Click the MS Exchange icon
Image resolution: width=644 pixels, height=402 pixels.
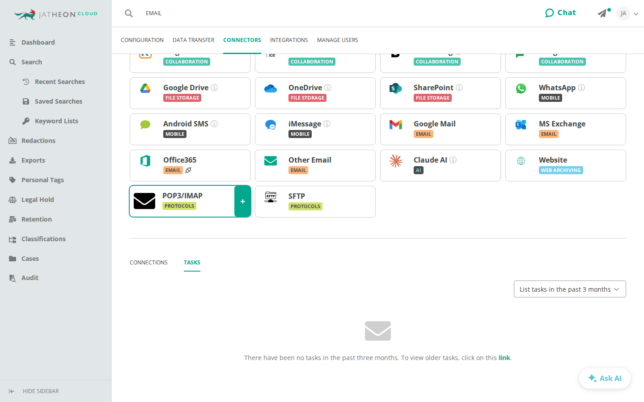(521, 125)
